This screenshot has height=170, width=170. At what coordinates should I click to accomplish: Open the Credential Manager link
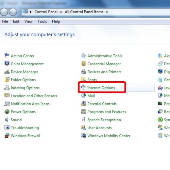point(104,64)
